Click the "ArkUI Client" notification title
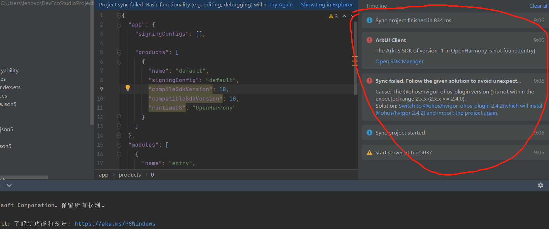 pos(391,40)
